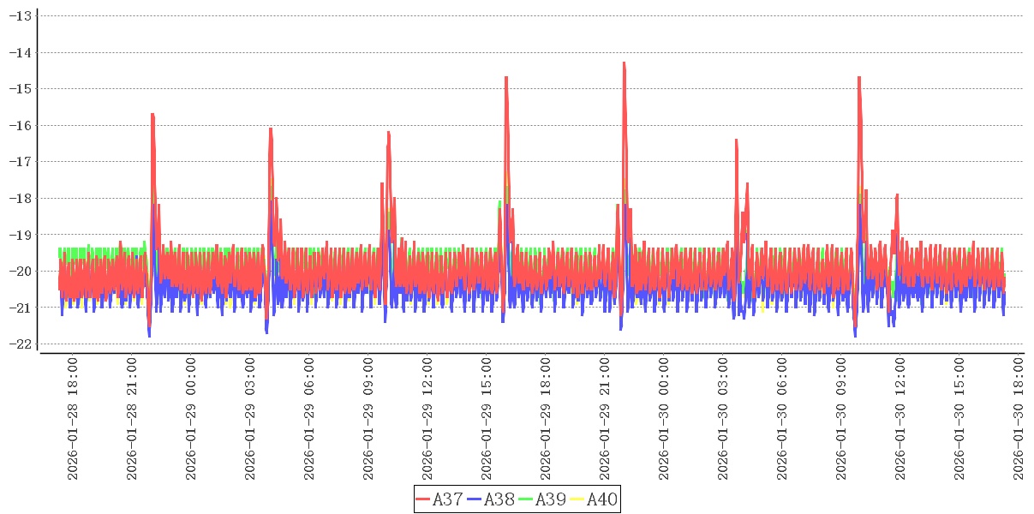Select the -18 y-axis tick label
The width and height of the screenshot is (1034, 514).
pos(20,198)
